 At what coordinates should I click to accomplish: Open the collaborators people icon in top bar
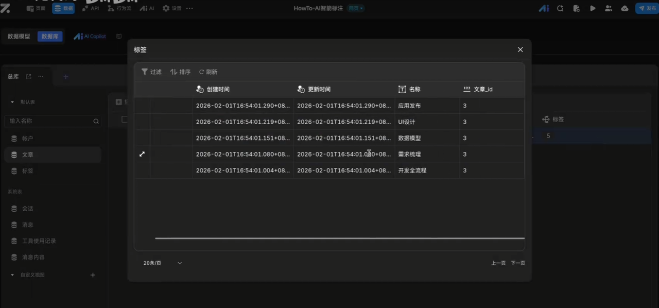609,8
